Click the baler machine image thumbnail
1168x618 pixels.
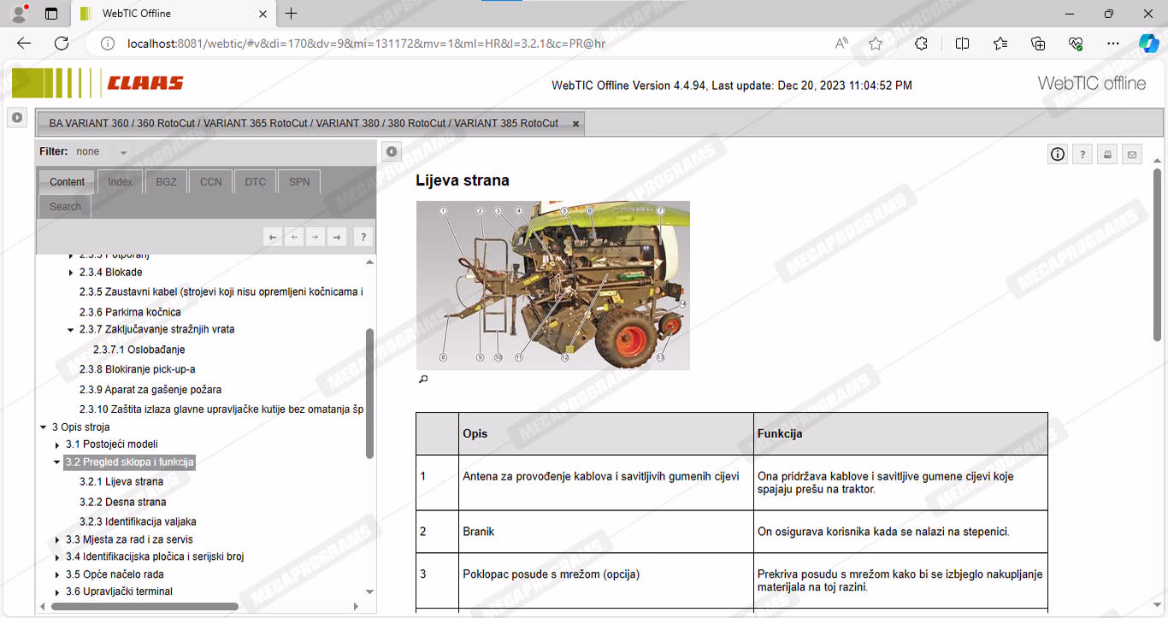552,285
